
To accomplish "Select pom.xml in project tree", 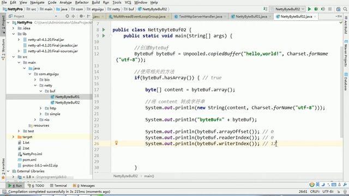I will [29, 160].
